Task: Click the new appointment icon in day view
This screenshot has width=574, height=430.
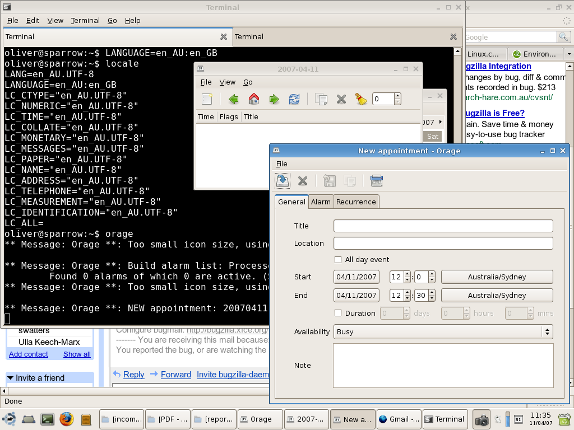Action: [207, 99]
